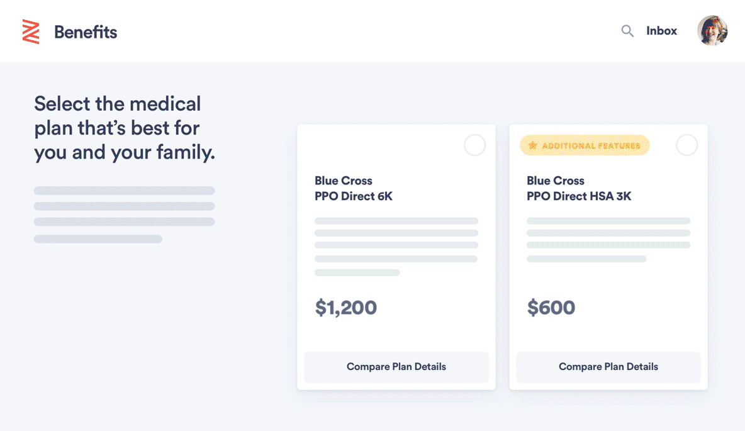The width and height of the screenshot is (745, 431).
Task: Click the 'Select the medical plan' heading
Action: click(x=125, y=128)
